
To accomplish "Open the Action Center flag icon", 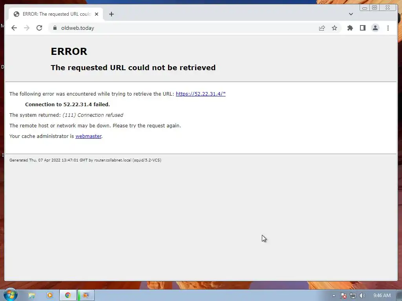I will 343,296.
